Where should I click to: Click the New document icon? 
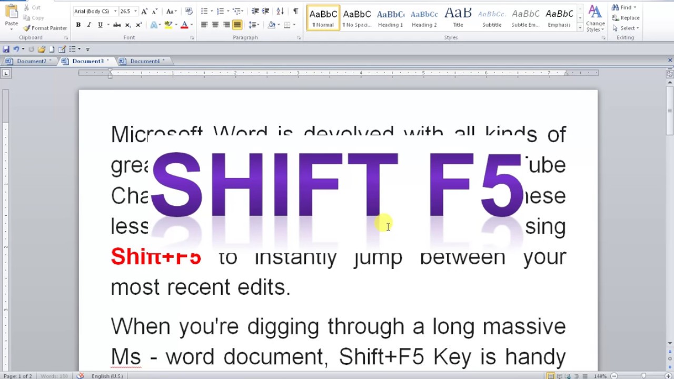52,49
